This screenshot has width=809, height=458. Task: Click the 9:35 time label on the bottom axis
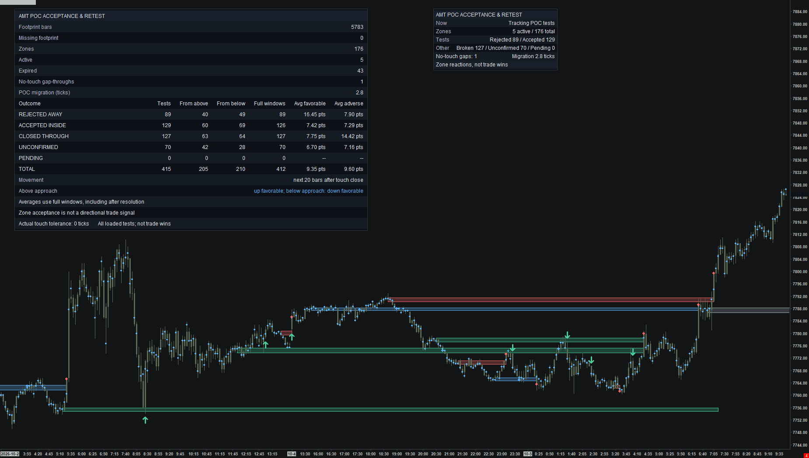click(x=779, y=454)
